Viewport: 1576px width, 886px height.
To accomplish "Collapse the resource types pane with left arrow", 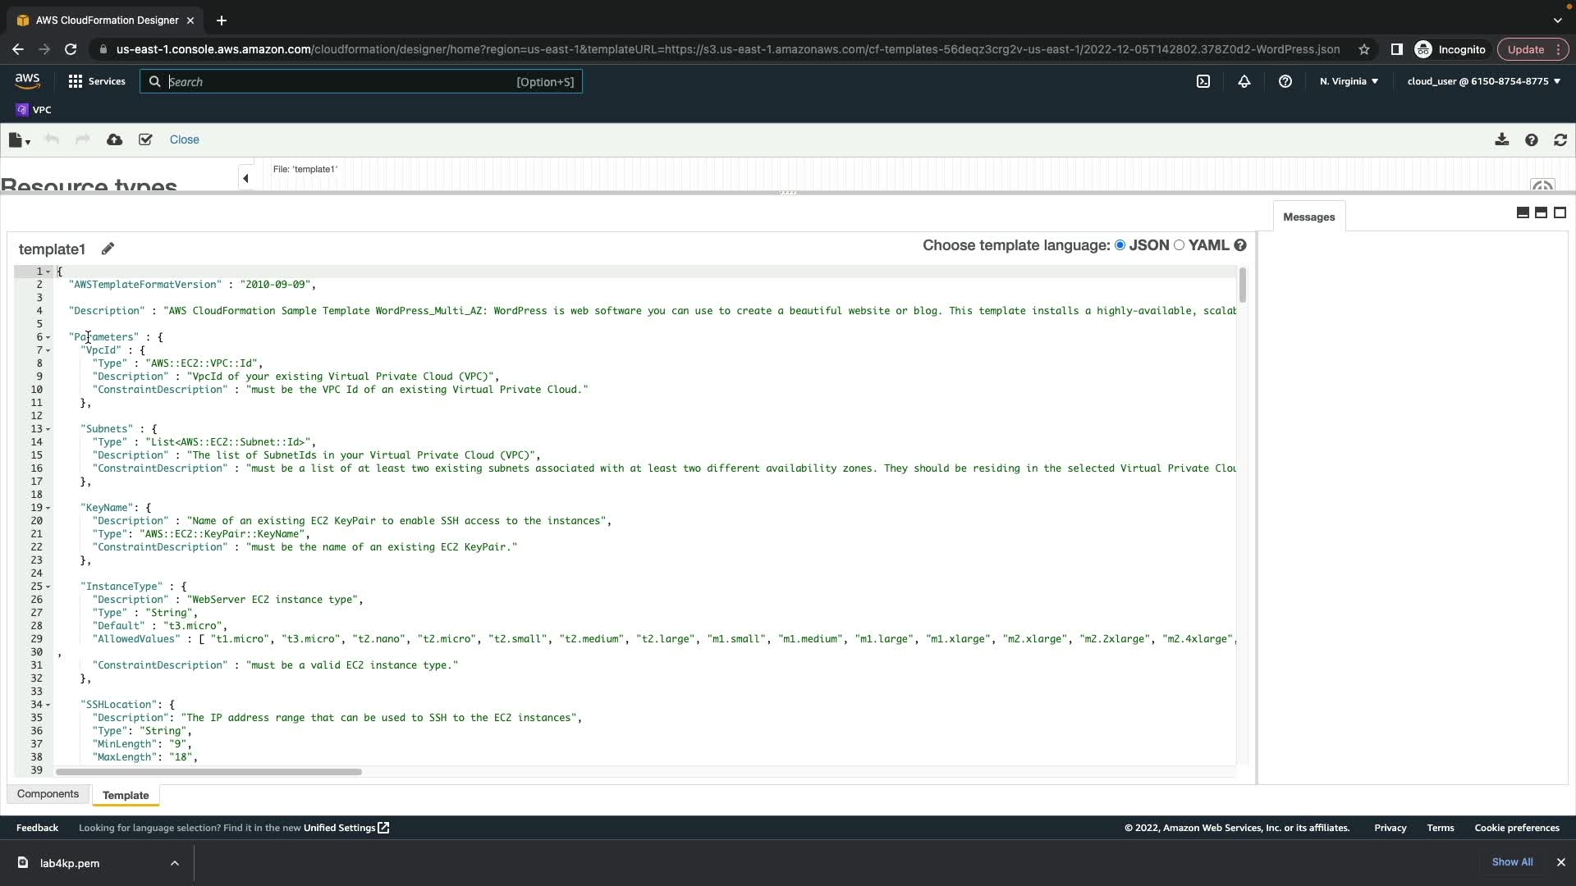I will point(245,178).
